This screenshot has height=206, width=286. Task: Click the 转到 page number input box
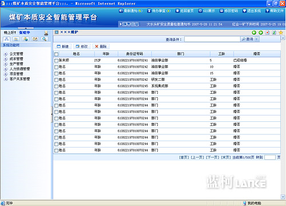pos(270,157)
